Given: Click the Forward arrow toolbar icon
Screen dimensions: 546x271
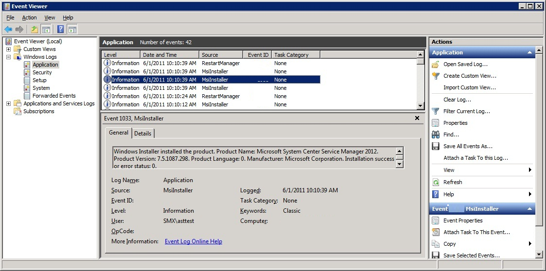Looking at the screenshot, I should point(19,30).
